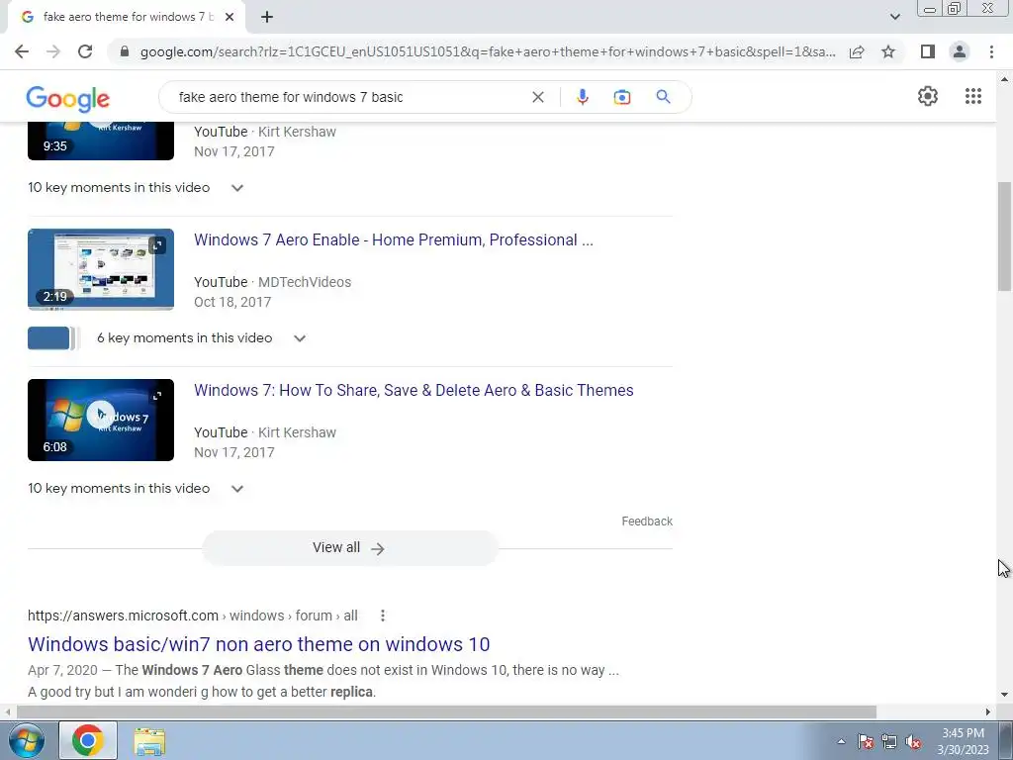Click the horizontal scrollbar thumb
1013x760 pixels.
coord(446,712)
